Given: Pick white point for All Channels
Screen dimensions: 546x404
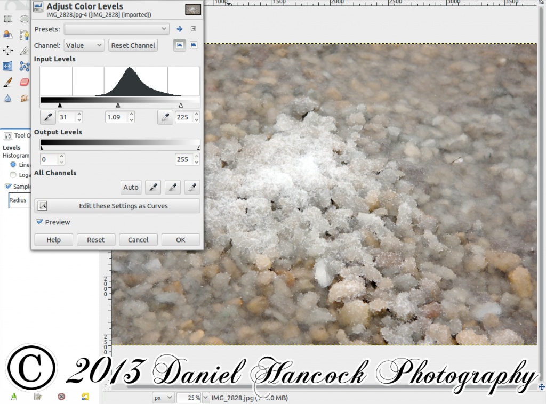Looking at the screenshot, I should pyautogui.click(x=192, y=187).
